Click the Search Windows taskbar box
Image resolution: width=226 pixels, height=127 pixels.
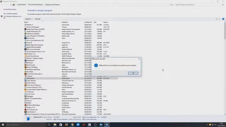point(26,125)
